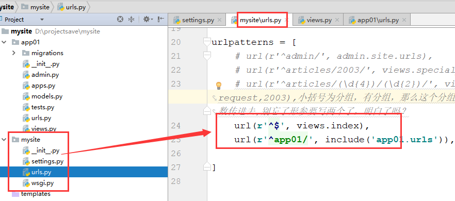The image size is (455, 201).
Task: Close the app01\urls.py tab
Action: [404, 20]
